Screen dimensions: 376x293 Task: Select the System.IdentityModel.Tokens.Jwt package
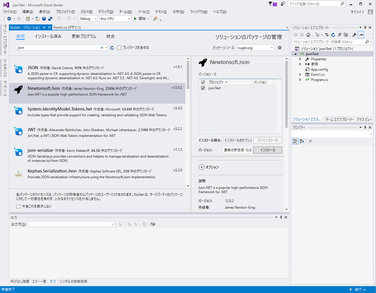click(97, 114)
